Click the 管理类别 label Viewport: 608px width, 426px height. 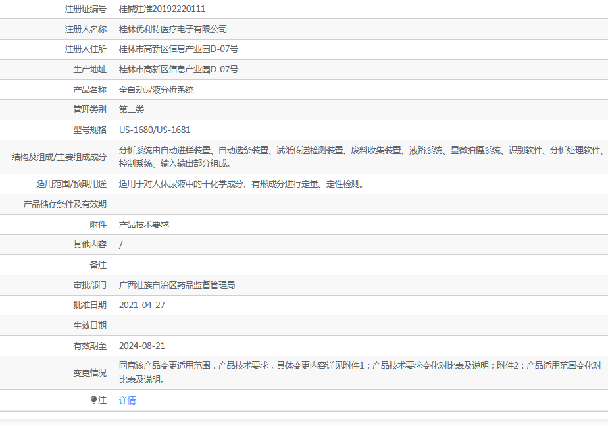[89, 110]
